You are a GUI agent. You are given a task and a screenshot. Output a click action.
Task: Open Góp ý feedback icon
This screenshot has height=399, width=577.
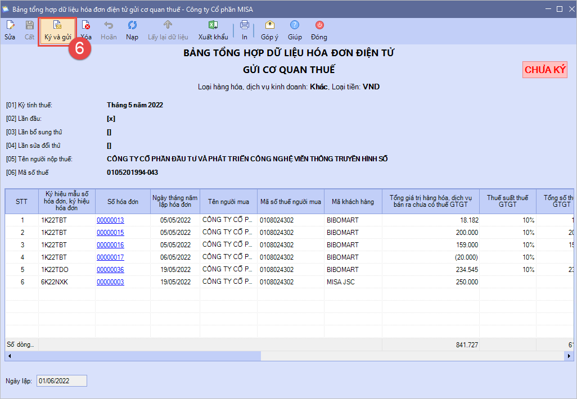269,30
